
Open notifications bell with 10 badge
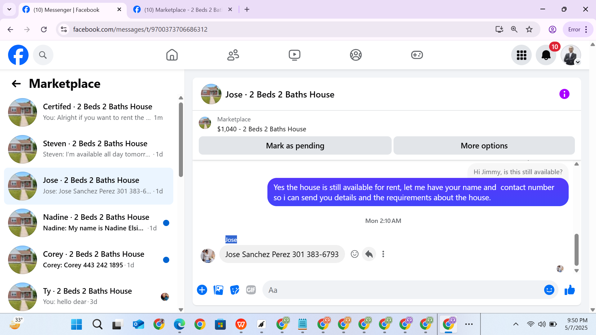(546, 55)
